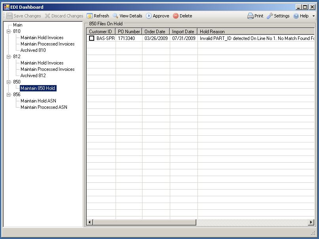The height and width of the screenshot is (239, 319).
Task: Select Maintain Hold ASN in the tree
Action: coord(38,101)
